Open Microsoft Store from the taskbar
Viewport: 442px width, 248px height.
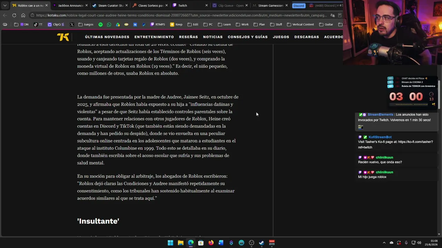tap(201, 243)
